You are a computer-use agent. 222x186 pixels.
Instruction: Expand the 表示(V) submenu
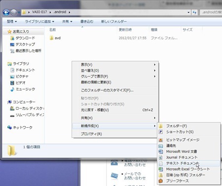pyautogui.click(x=115, y=65)
